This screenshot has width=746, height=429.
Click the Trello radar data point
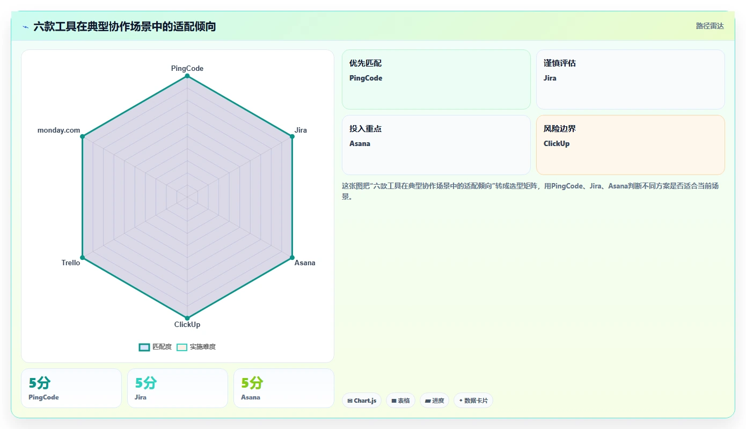coord(83,257)
